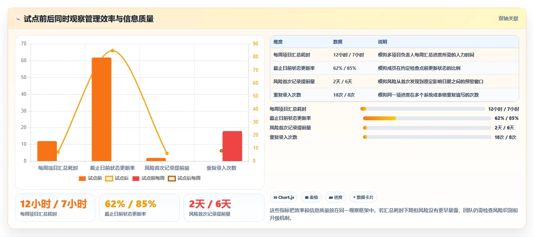Click the x-axis label 截止日前状态更新率 under the chart
The image size is (534, 237).
[112, 168]
